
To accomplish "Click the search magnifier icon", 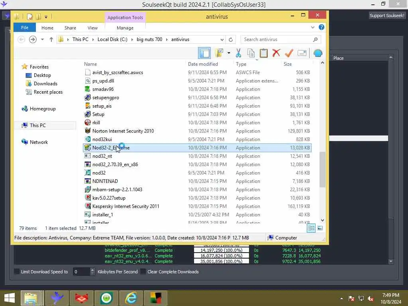I will click(x=316, y=39).
